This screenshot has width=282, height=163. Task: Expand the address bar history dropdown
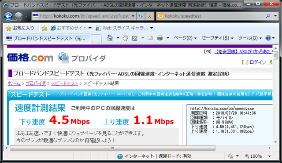click(133, 16)
